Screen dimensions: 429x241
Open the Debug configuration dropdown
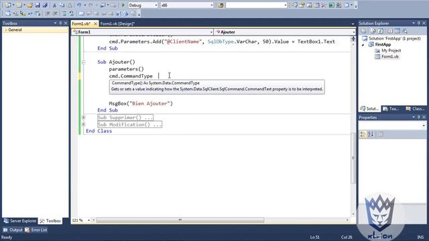156,5
